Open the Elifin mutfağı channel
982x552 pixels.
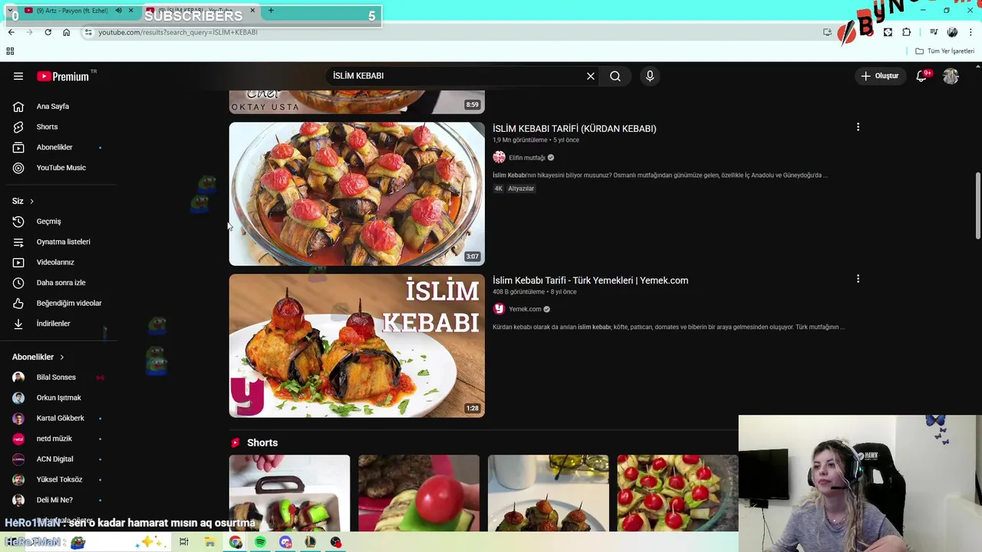tap(526, 158)
